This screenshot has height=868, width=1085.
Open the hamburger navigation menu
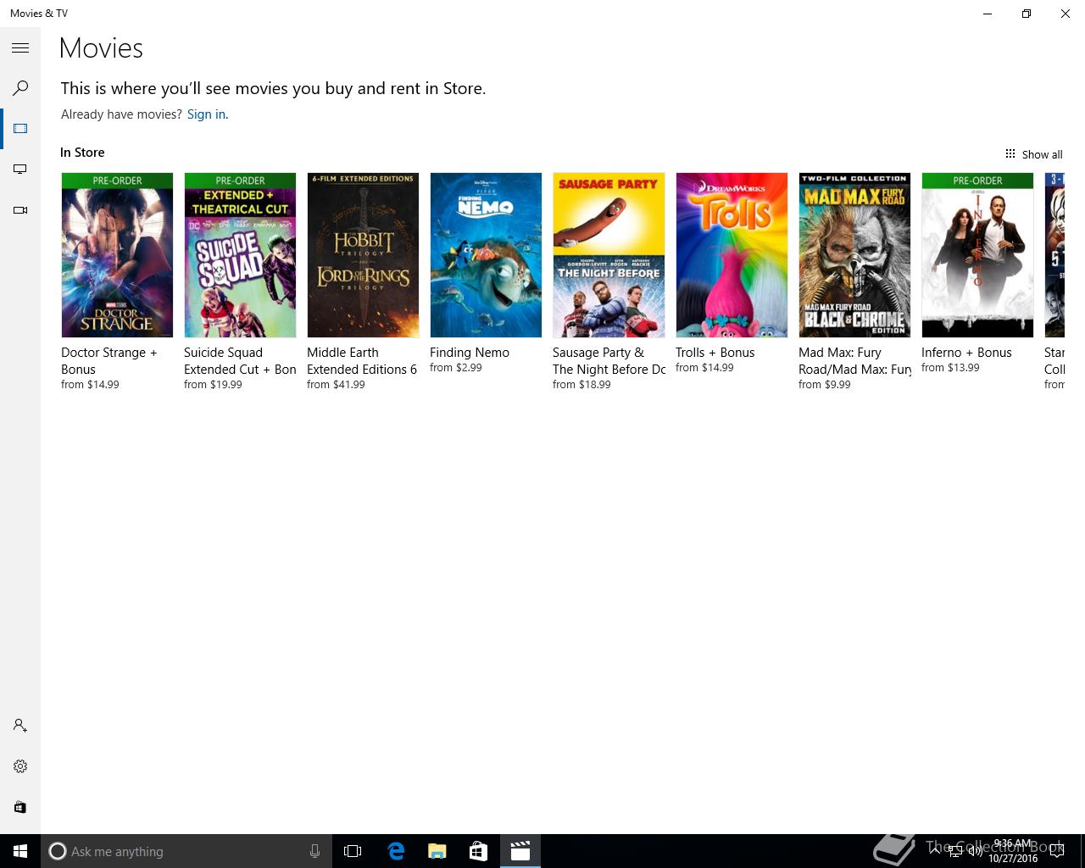[20, 48]
